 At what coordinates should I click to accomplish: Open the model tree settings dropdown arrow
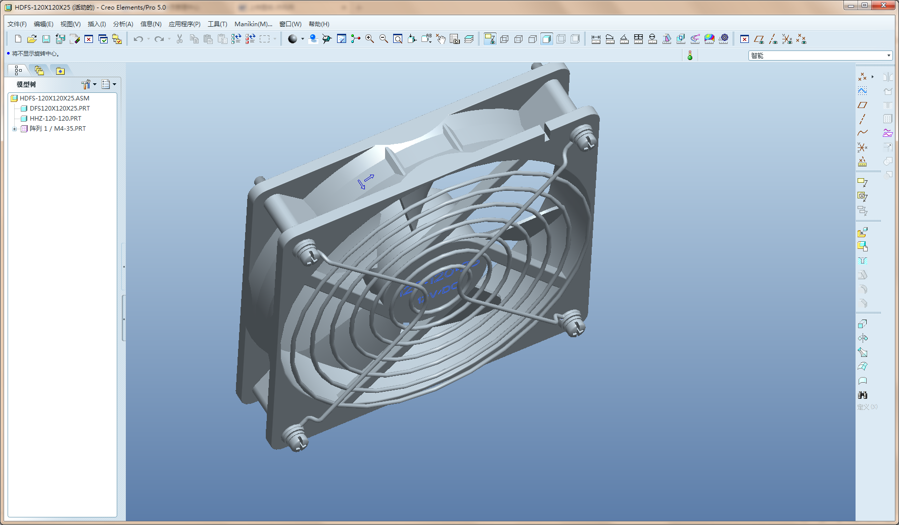[94, 84]
